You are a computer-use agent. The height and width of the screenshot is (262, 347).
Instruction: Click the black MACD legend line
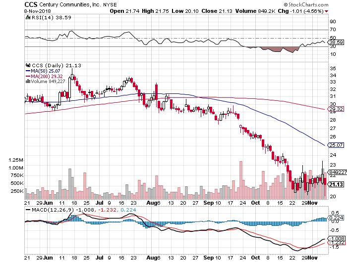pyautogui.click(x=28, y=210)
